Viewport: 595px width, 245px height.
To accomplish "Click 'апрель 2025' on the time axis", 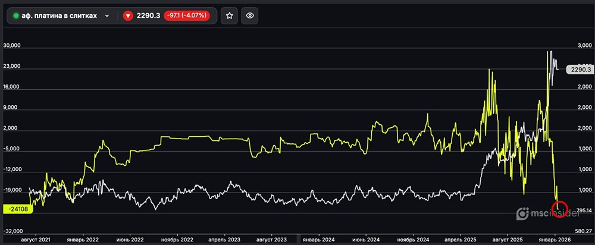I will (x=461, y=239).
